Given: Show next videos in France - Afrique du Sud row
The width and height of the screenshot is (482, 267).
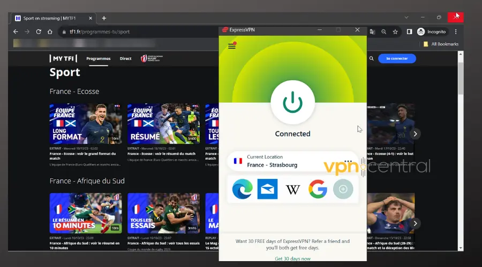Looking at the screenshot, I should point(415,223).
